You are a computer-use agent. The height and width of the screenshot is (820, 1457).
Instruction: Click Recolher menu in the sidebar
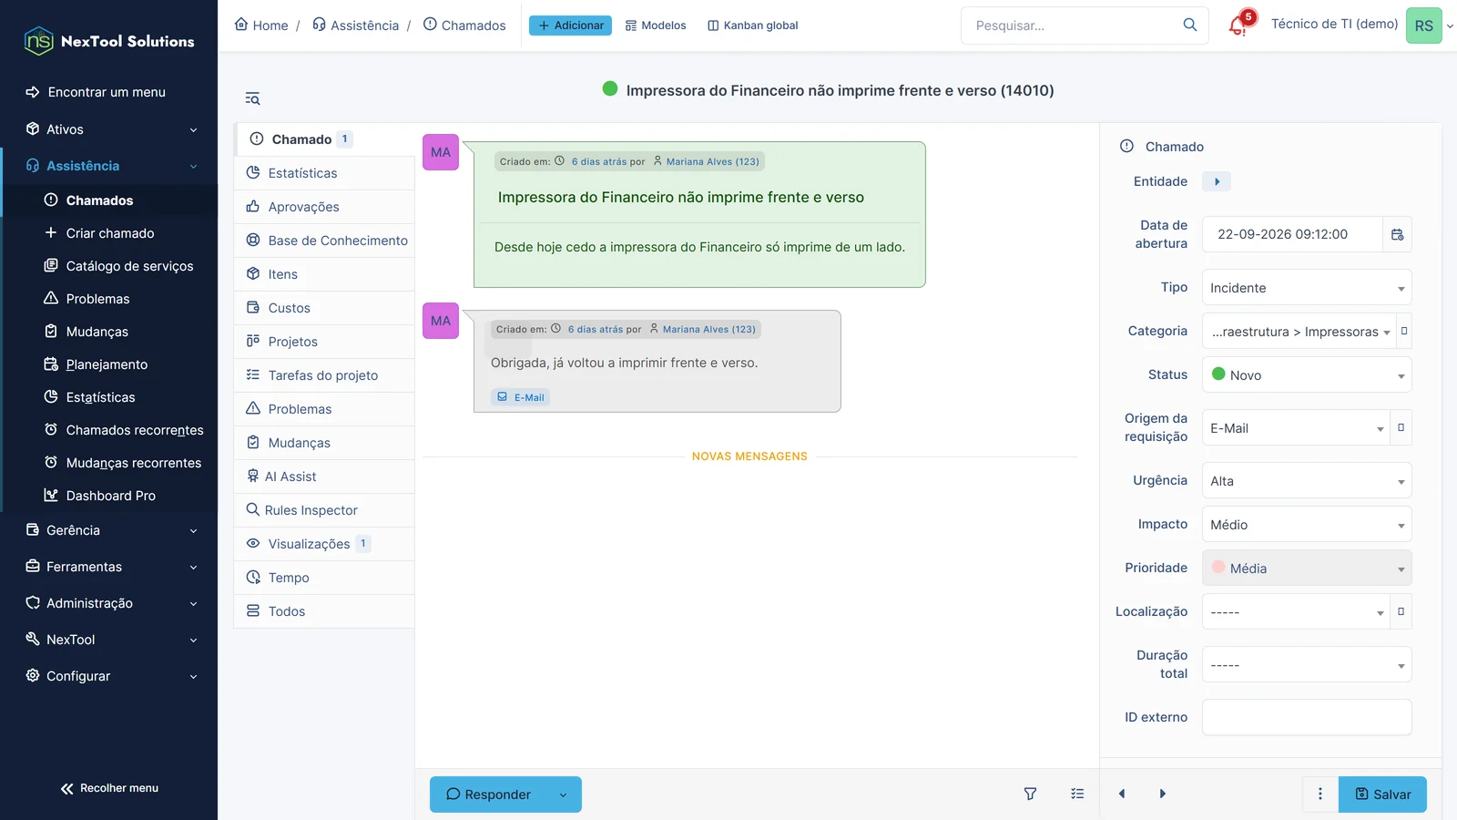click(x=109, y=788)
